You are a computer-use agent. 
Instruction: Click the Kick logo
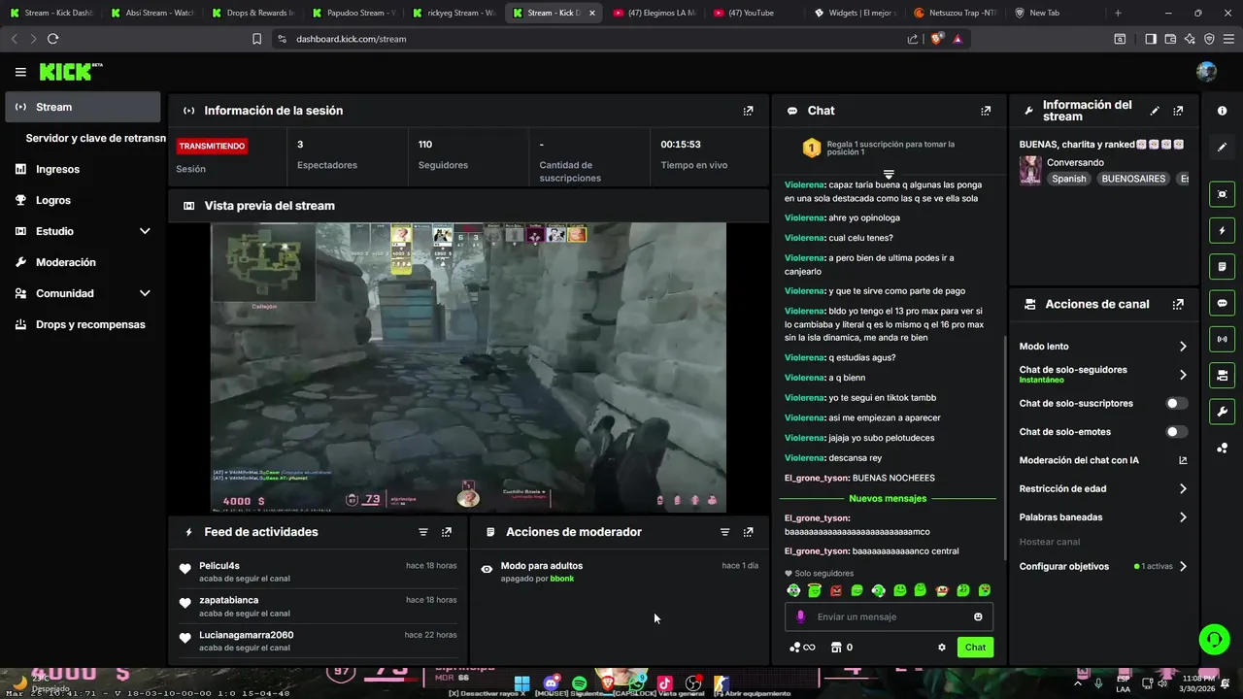tap(70, 72)
